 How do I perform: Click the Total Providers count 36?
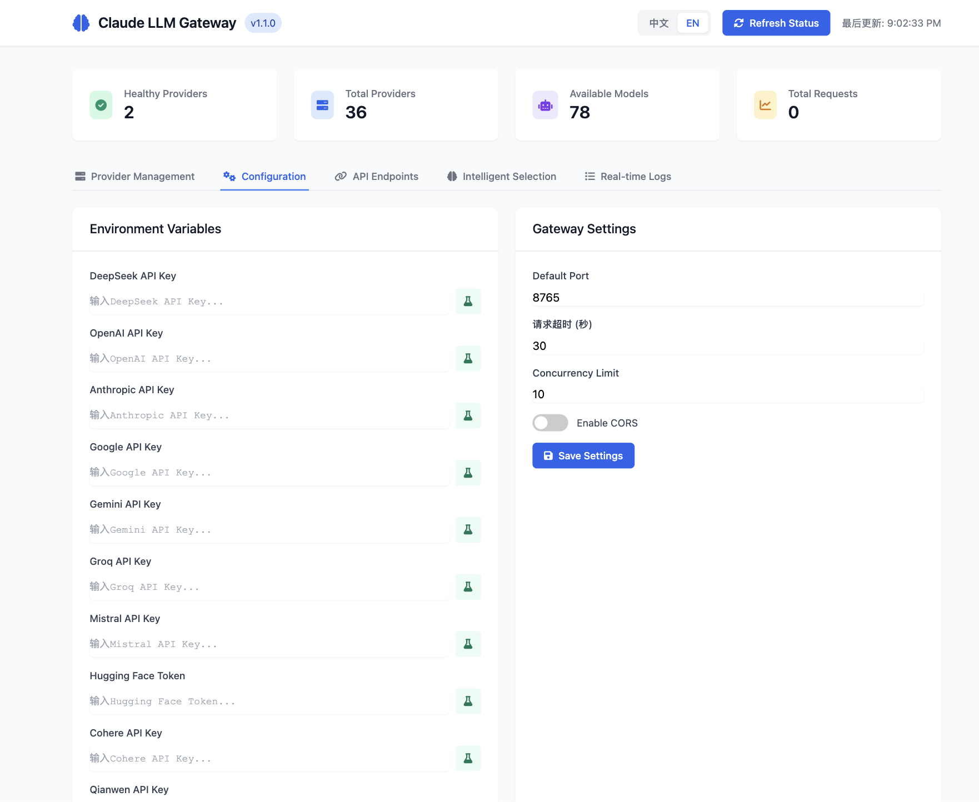356,112
